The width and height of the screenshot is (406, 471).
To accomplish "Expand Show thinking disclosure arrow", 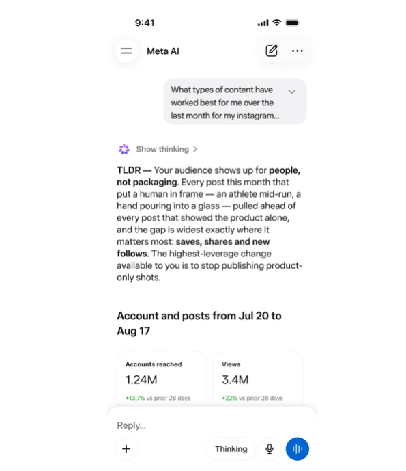I will tap(195, 149).
